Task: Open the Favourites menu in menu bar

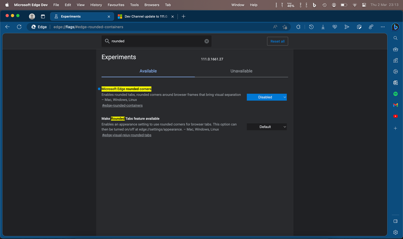Action: tap(116, 5)
